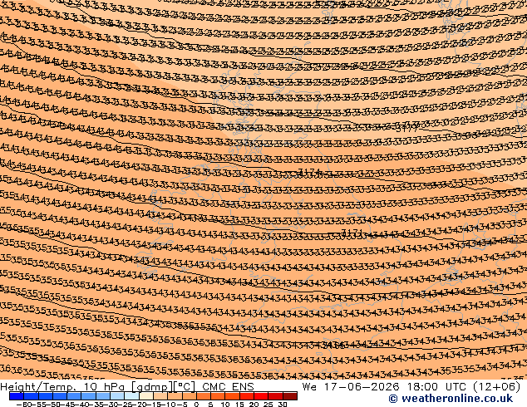Click the 17-06-2026 date text
This screenshot has width=527, height=407.
[x=362, y=387]
